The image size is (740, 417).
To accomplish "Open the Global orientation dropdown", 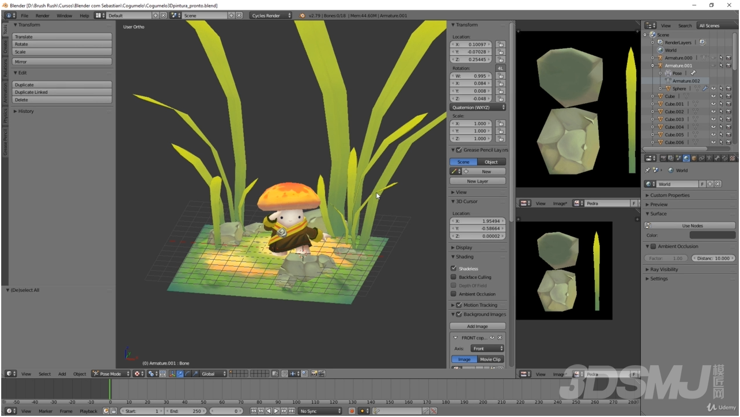I will [x=214, y=374].
